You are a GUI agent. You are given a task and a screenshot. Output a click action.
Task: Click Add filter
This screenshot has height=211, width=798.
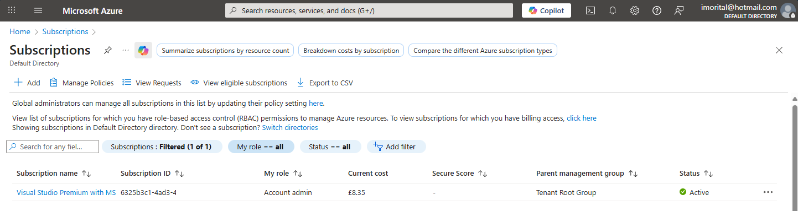396,147
